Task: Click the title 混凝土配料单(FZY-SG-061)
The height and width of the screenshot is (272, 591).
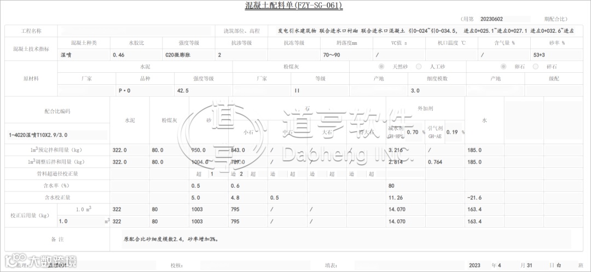Action: tap(294, 5)
